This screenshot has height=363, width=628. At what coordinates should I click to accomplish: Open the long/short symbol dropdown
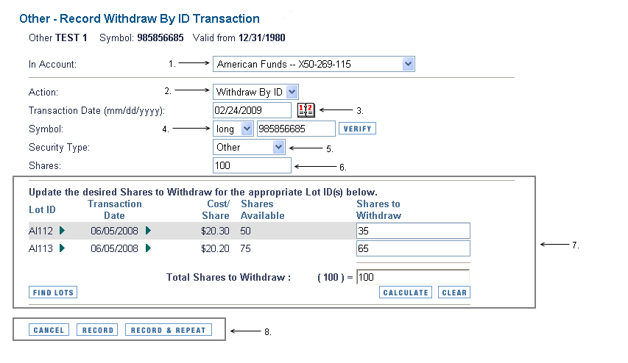click(233, 129)
